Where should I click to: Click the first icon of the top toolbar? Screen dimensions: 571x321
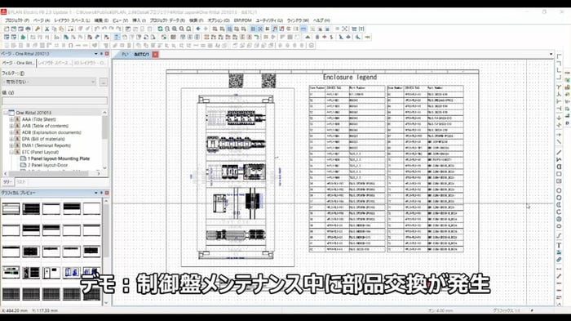coord(7,29)
